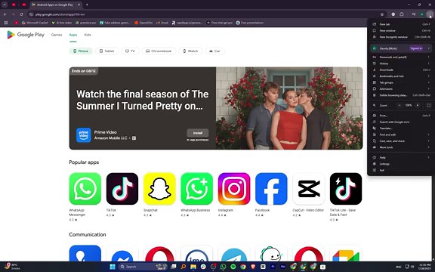Click the Google Play logo
435x272 pixels.
26,35
